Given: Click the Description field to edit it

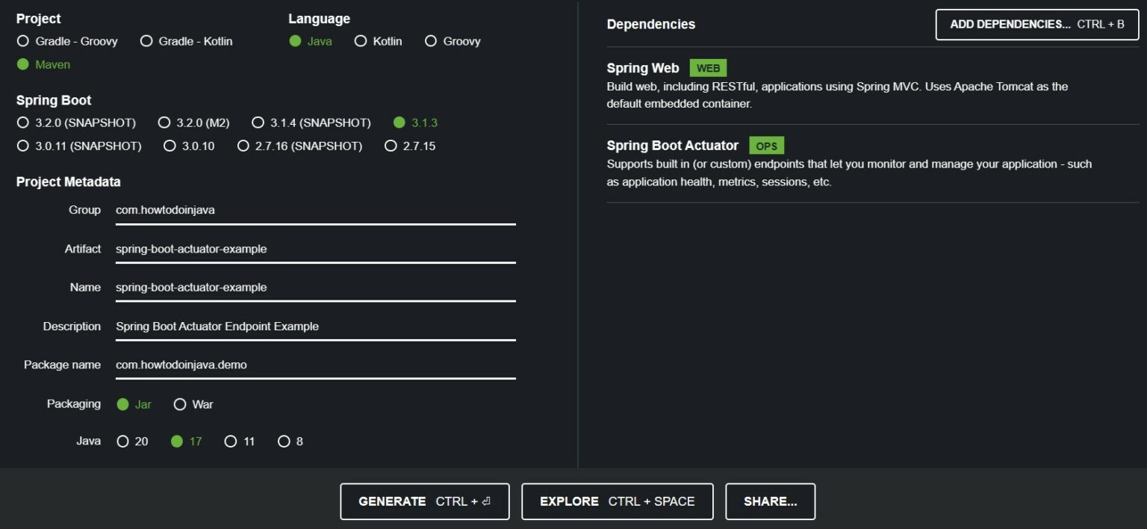Looking at the screenshot, I should pyautogui.click(x=314, y=327).
